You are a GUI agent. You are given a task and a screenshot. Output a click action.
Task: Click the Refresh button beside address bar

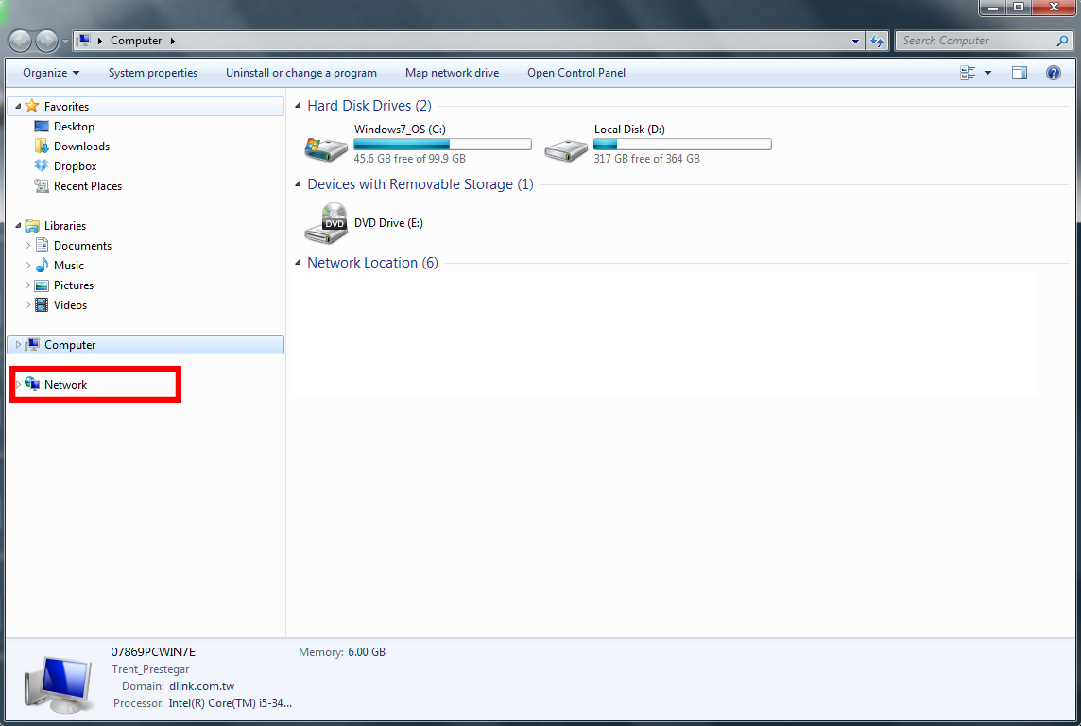[878, 41]
